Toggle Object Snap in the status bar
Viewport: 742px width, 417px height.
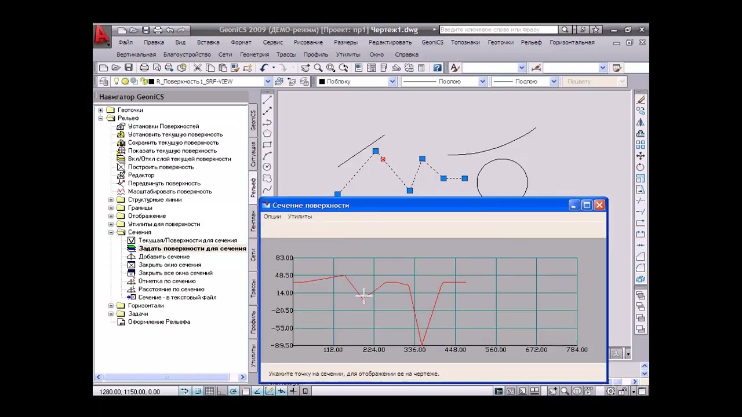(x=246, y=391)
